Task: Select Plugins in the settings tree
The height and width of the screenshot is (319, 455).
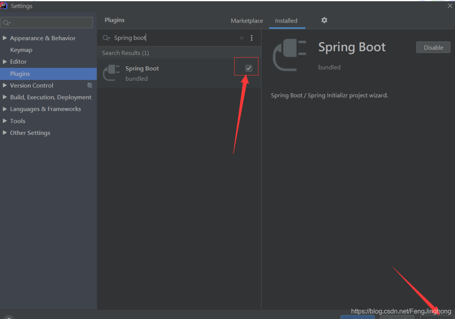Action: [48, 73]
